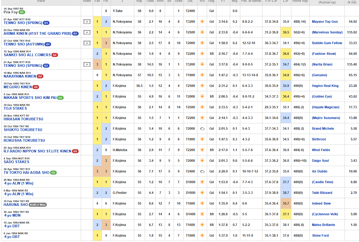Image resolution: width=359 pixels, height=242 pixels.
Task: Play video for Tenno Sho Autumn race
Action: [x=87, y=43]
